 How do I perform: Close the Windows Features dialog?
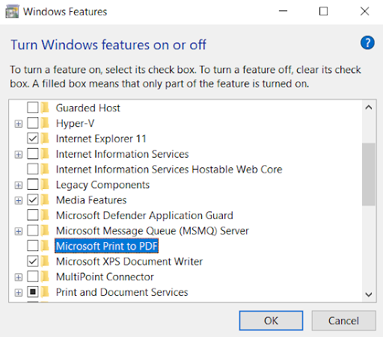point(364,11)
